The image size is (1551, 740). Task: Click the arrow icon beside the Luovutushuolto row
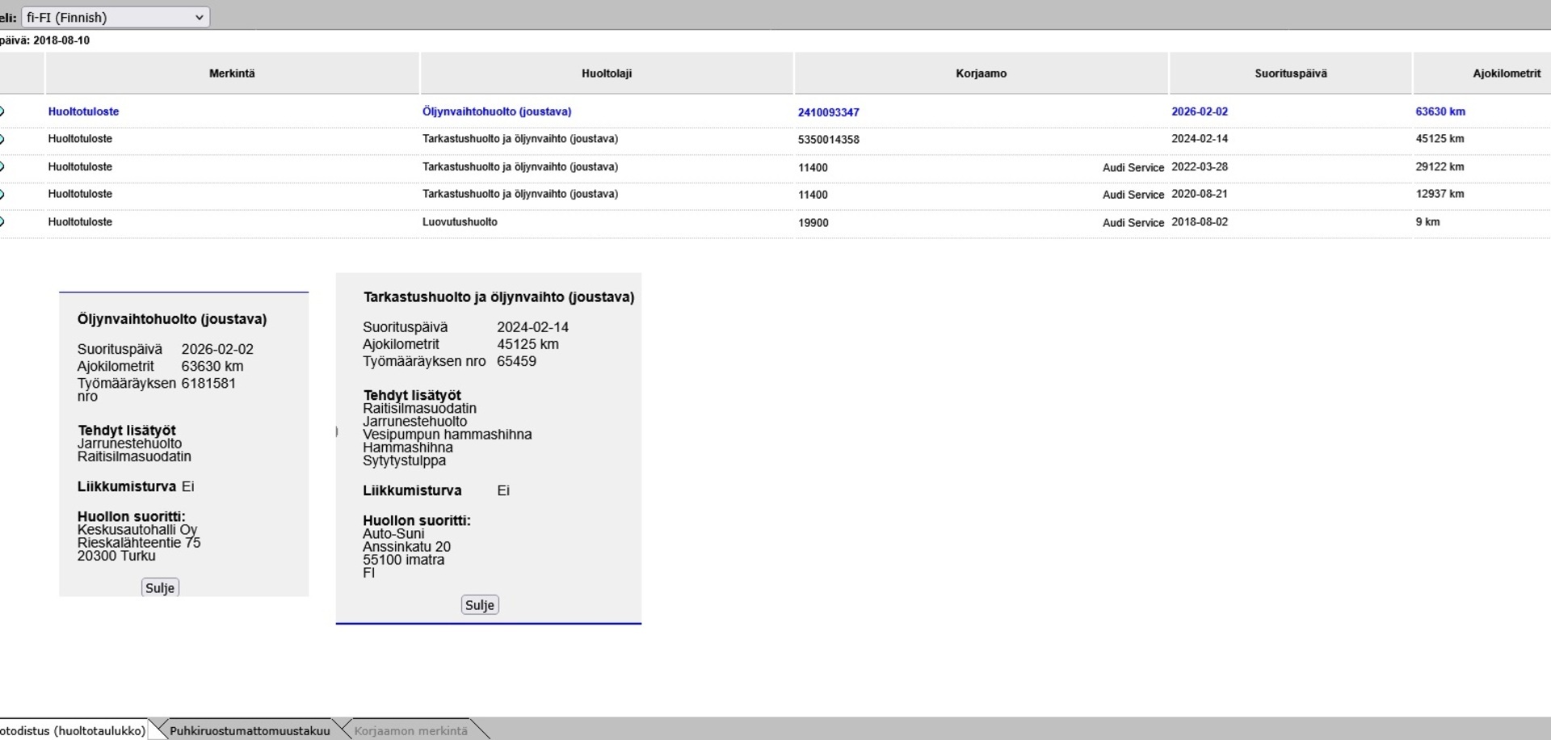point(2,221)
